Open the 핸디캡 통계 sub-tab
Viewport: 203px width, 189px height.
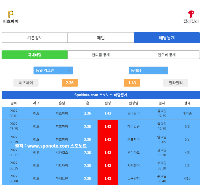pos(101,55)
